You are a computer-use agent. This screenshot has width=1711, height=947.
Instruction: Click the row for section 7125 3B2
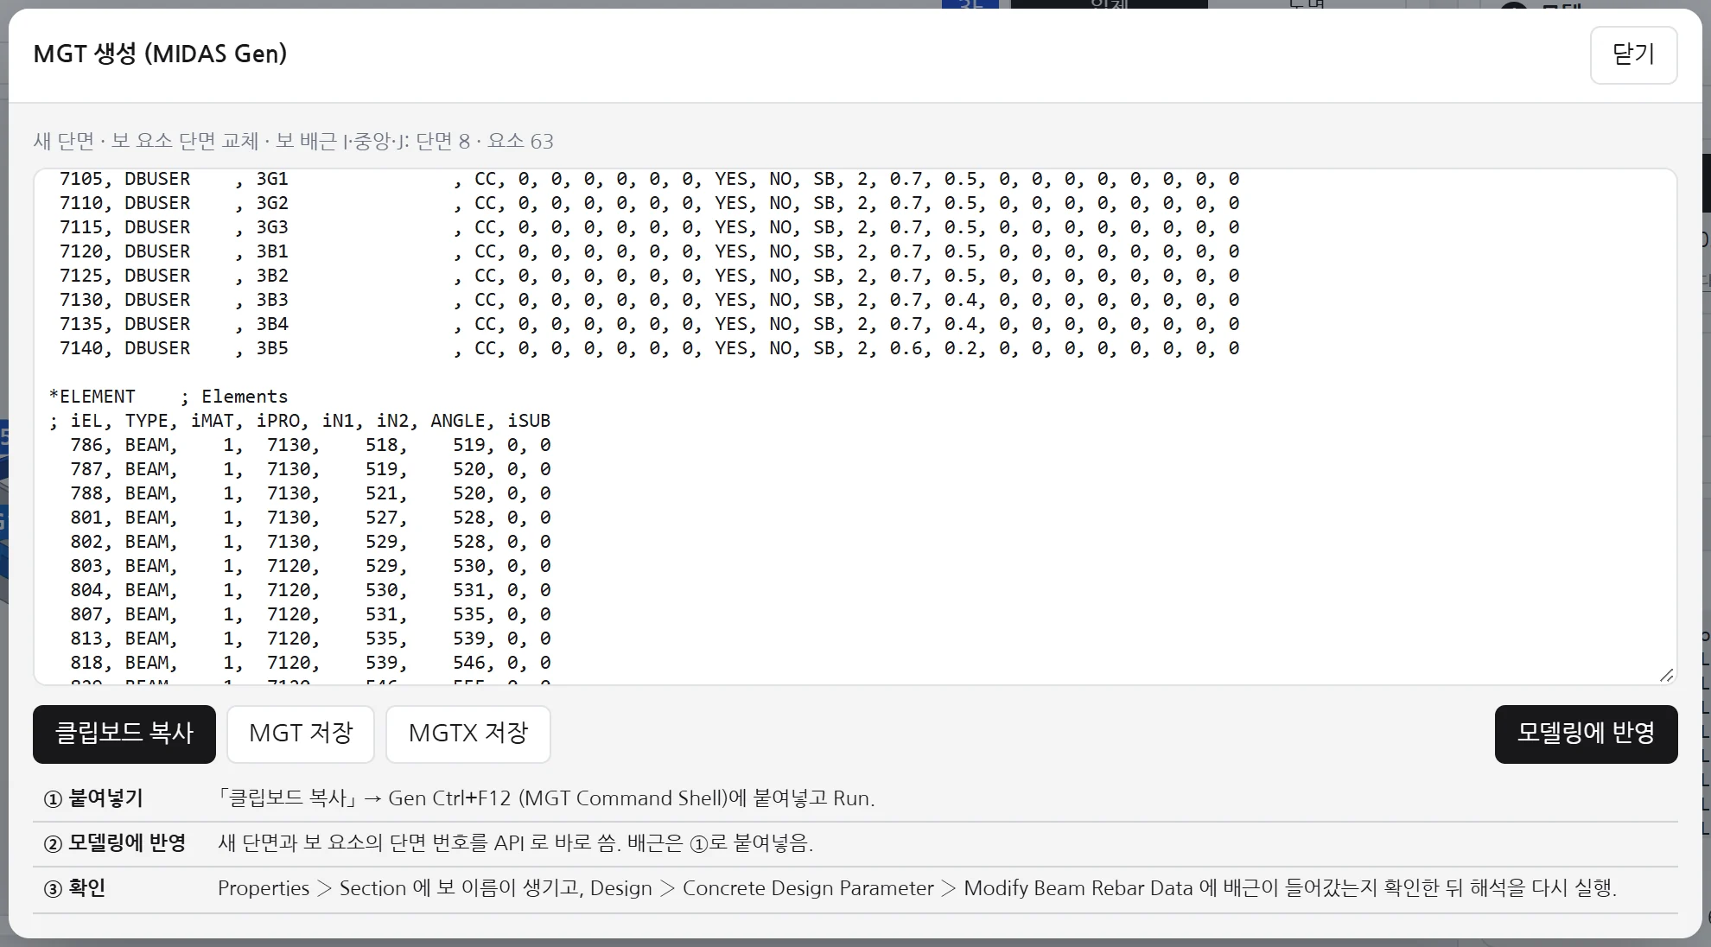coord(649,276)
